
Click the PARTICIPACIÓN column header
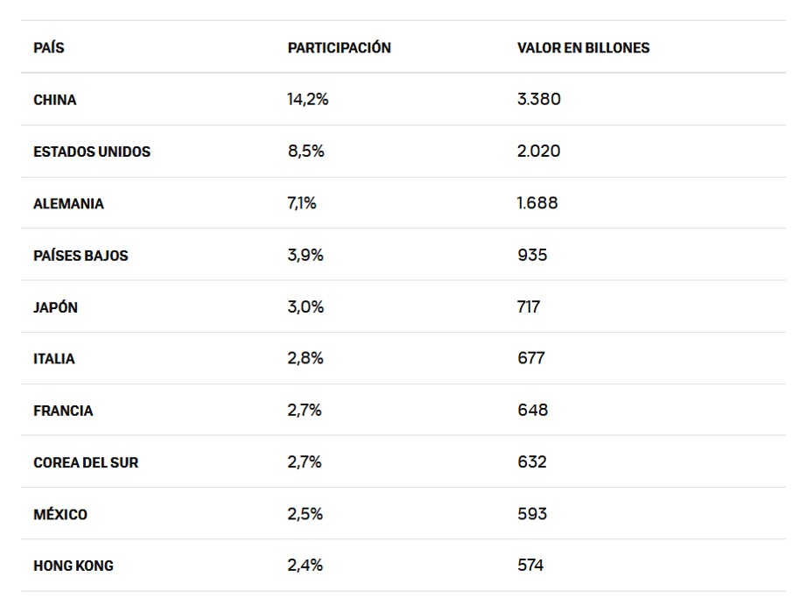tap(339, 48)
